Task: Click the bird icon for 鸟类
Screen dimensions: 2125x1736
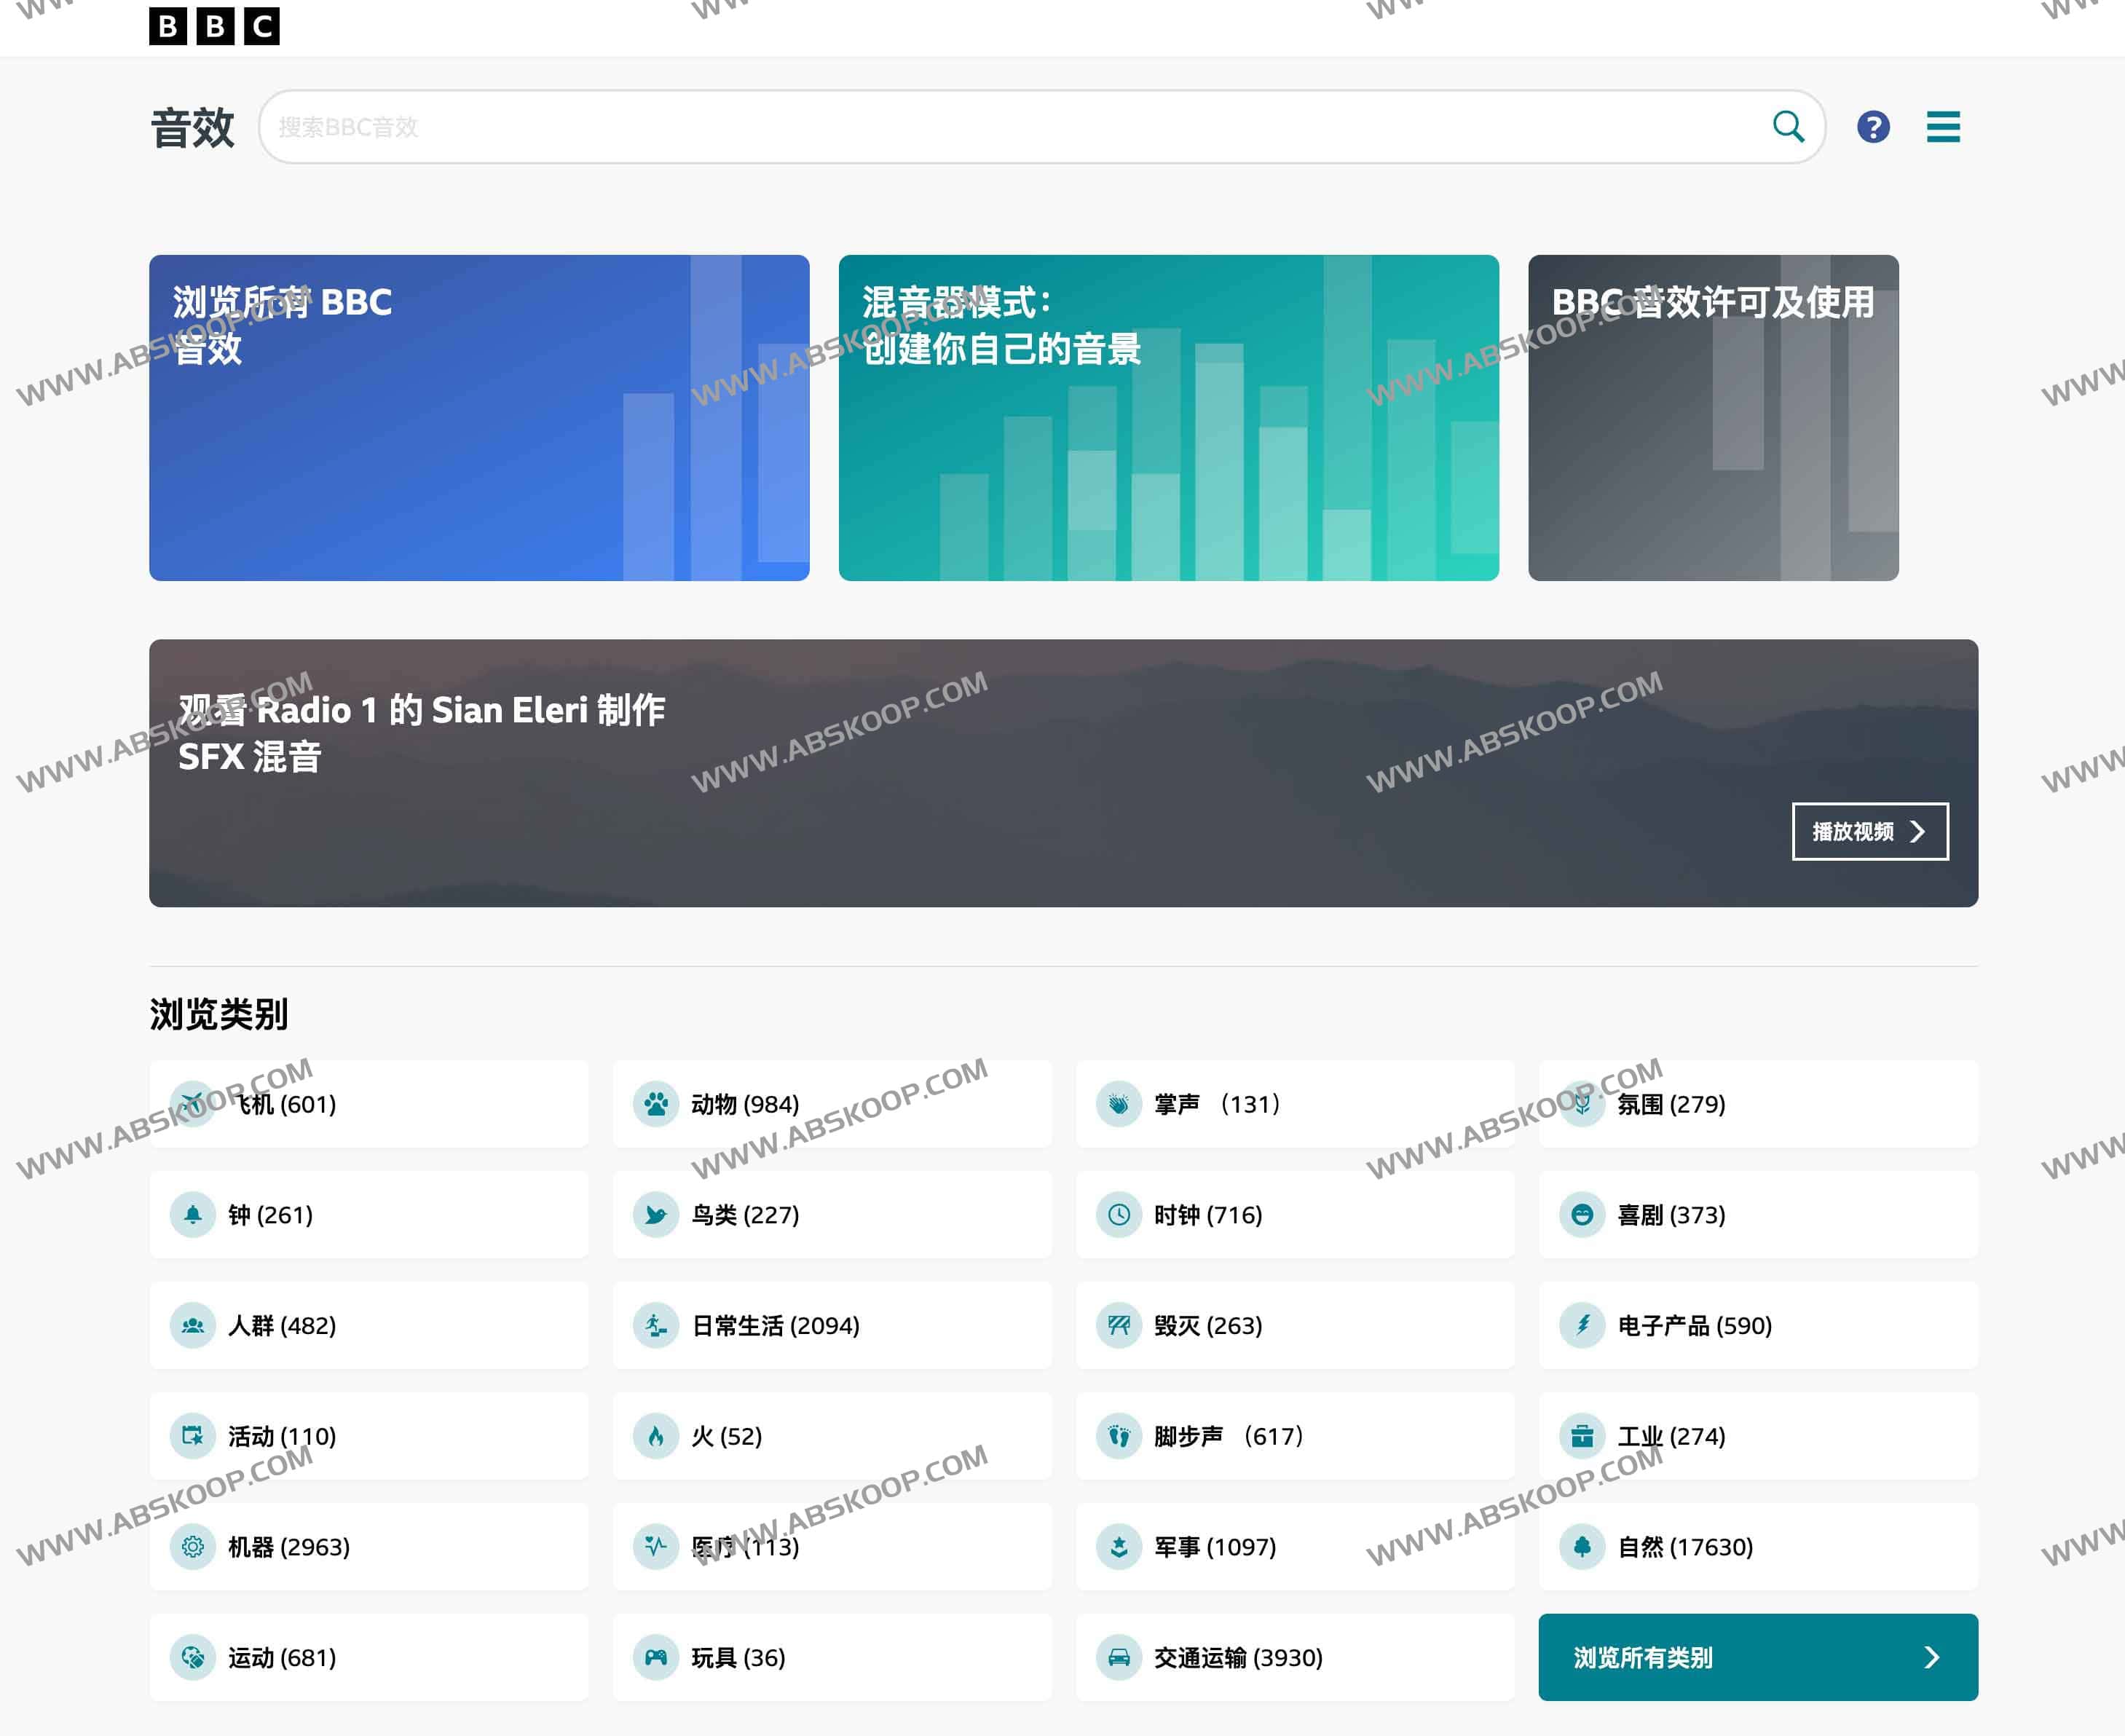Action: [656, 1215]
